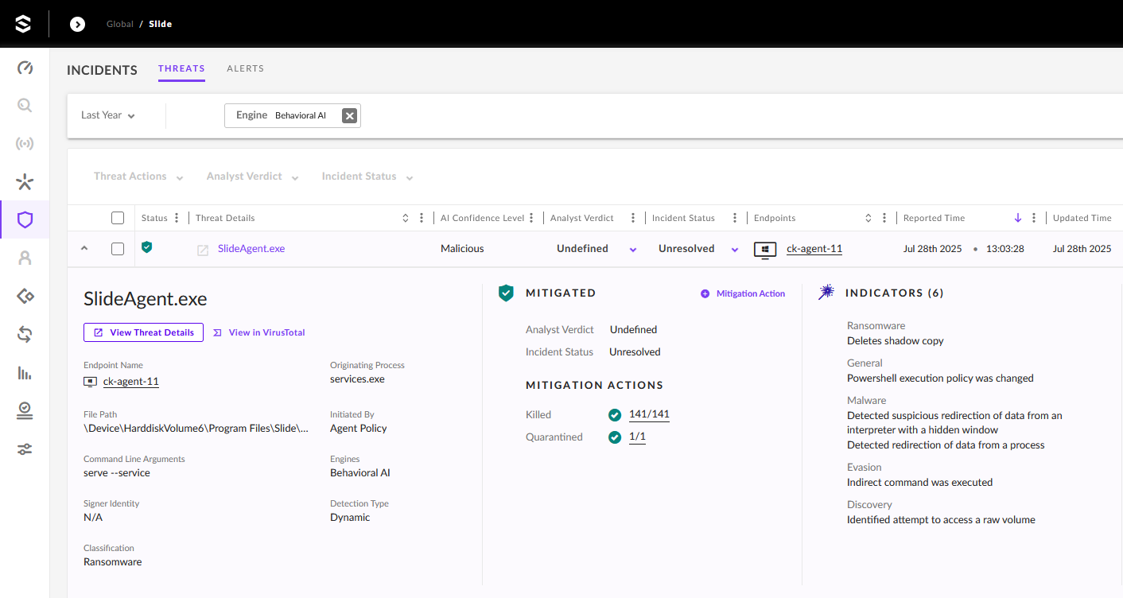Viewport: 1123px width, 598px height.
Task: Click the sliders settings sidebar icon
Action: pyautogui.click(x=25, y=449)
